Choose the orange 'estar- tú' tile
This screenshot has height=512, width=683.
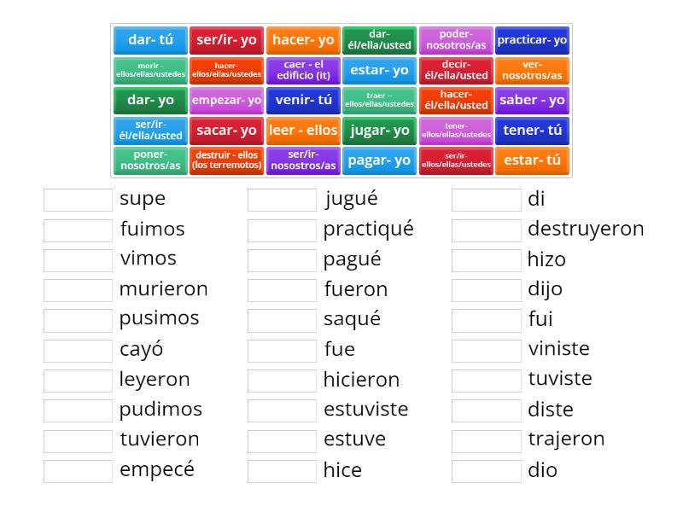[532, 160]
